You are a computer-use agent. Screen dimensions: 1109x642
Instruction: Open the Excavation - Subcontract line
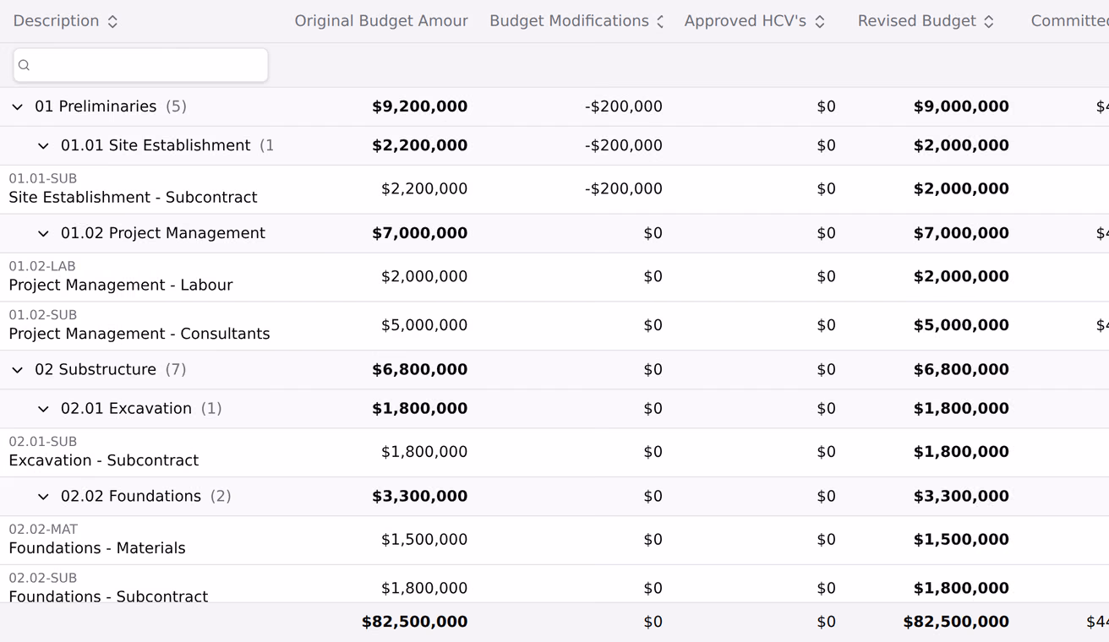104,461
